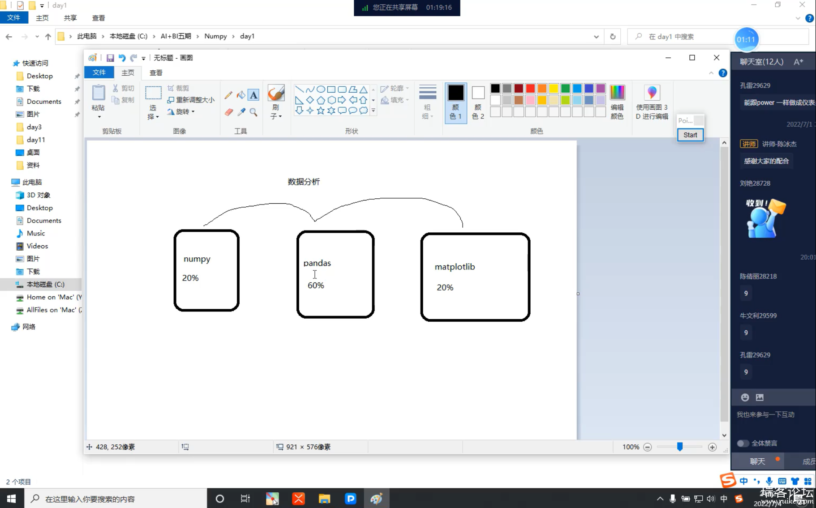
Task: Click the Paint Help question mark icon
Action: point(723,73)
